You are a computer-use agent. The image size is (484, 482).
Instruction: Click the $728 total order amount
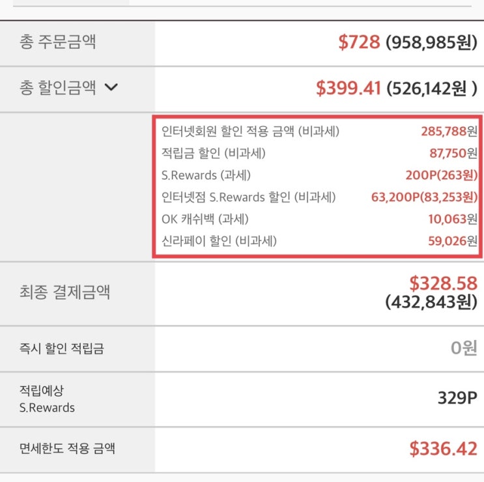click(x=359, y=43)
